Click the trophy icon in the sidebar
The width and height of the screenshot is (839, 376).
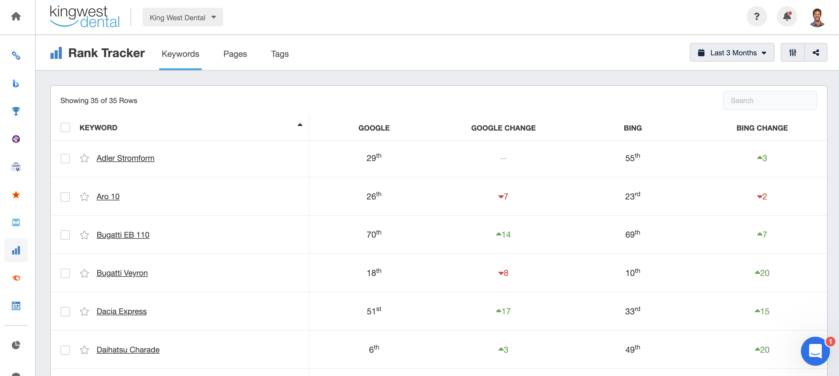coord(16,111)
